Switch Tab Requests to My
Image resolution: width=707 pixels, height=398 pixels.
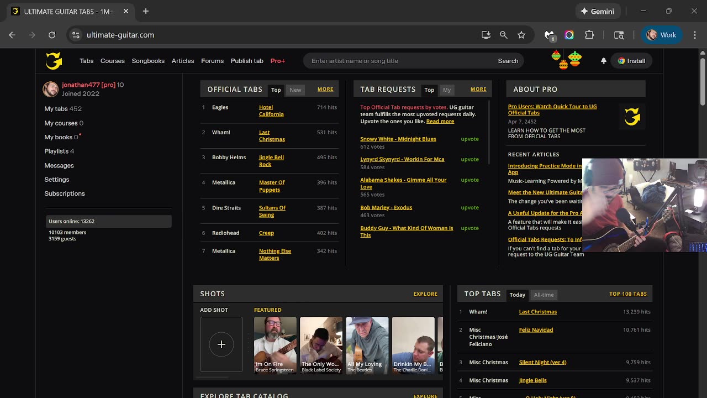pyautogui.click(x=447, y=90)
